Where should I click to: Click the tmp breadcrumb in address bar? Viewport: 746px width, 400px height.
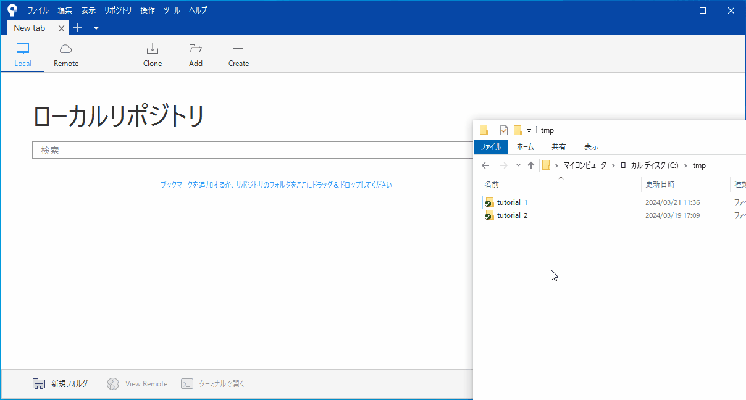point(699,165)
